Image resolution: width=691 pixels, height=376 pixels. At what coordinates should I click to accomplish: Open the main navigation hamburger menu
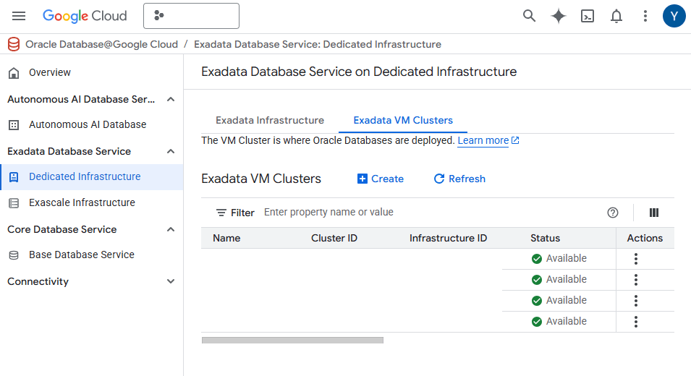pos(19,17)
